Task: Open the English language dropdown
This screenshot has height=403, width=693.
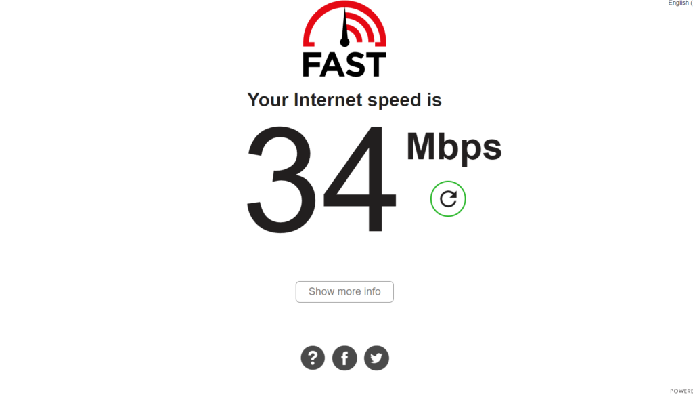Action: pos(680,3)
